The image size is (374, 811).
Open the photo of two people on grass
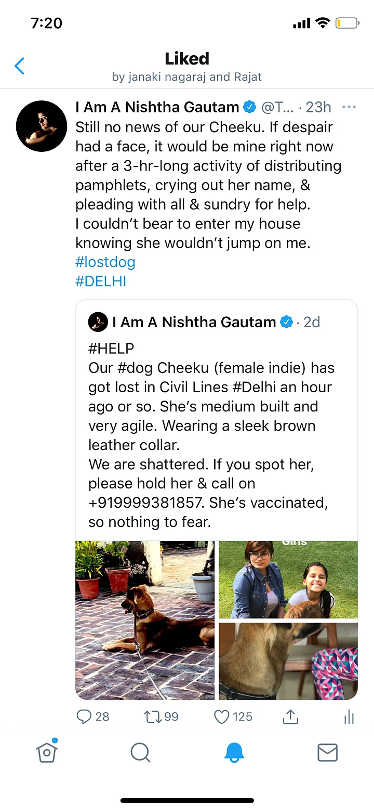point(288,580)
